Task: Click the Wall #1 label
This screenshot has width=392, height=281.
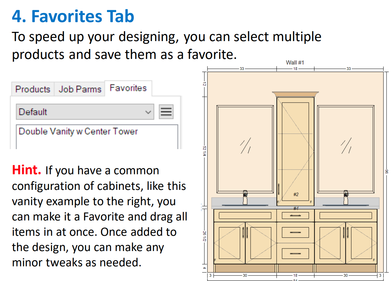Action: point(295,62)
